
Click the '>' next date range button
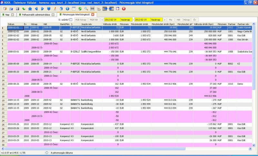tap(164, 20)
